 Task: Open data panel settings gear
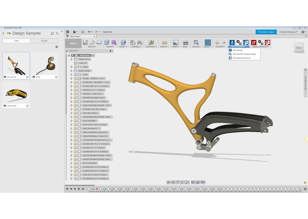[57, 47]
